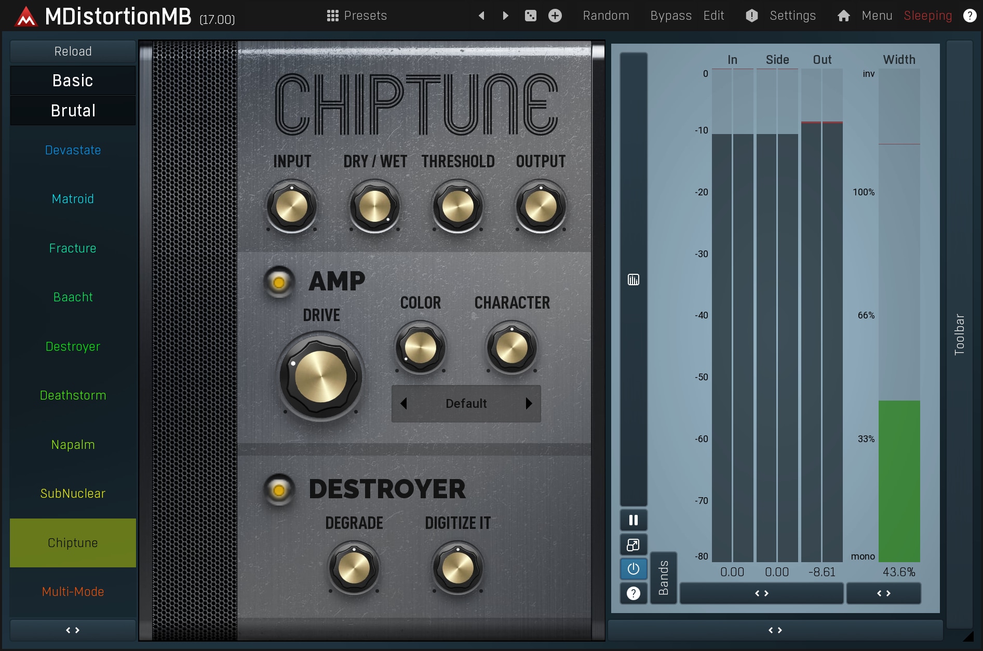This screenshot has width=983, height=651.
Task: Expand the Width meter collapse arrows
Action: click(883, 593)
